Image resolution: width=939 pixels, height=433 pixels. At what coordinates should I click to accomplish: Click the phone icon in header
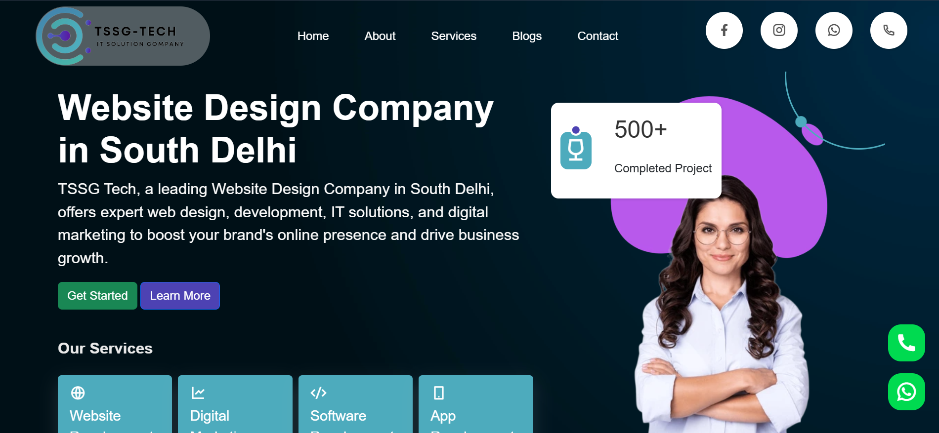click(x=889, y=30)
